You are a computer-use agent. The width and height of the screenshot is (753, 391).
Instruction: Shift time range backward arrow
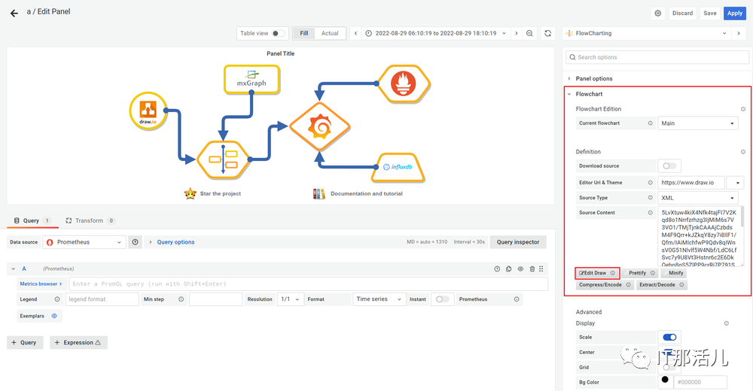tap(355, 34)
